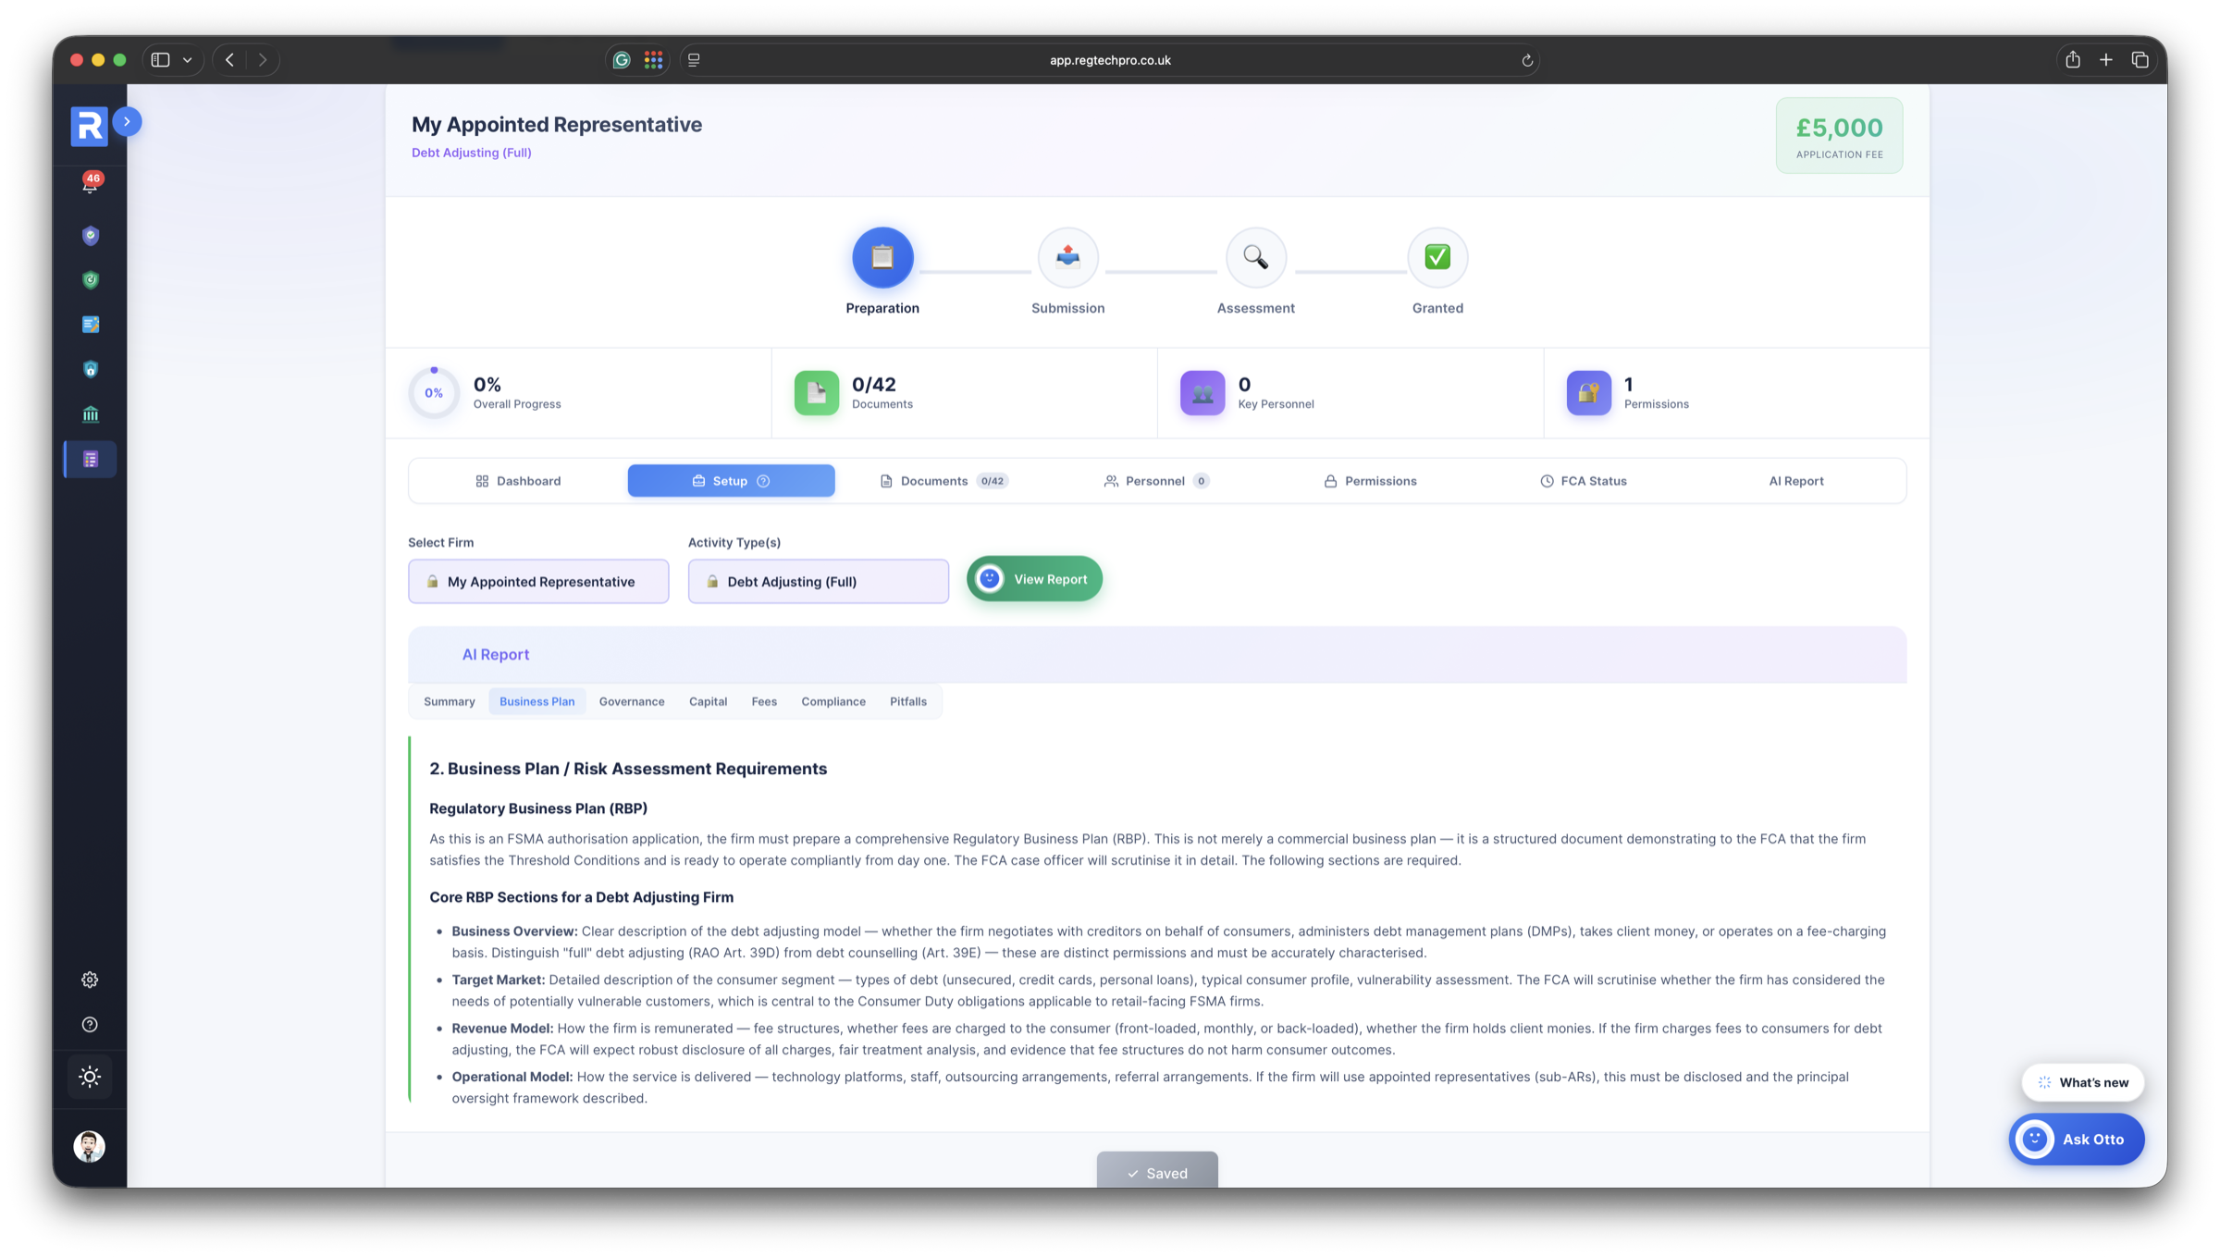The width and height of the screenshot is (2220, 1257).
Task: Show the Summary report section
Action: tap(450, 702)
